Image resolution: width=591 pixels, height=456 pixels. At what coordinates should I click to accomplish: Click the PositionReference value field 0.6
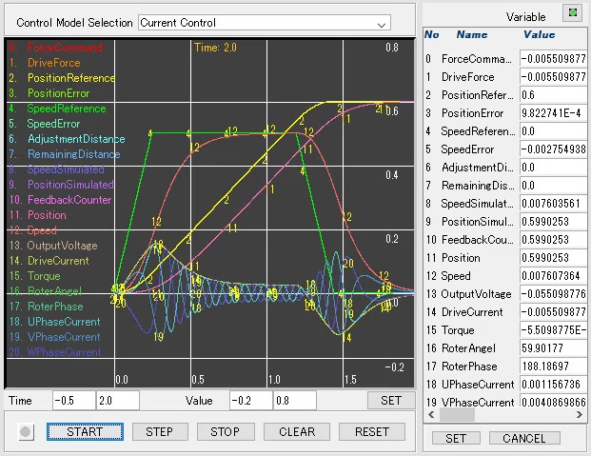click(553, 95)
